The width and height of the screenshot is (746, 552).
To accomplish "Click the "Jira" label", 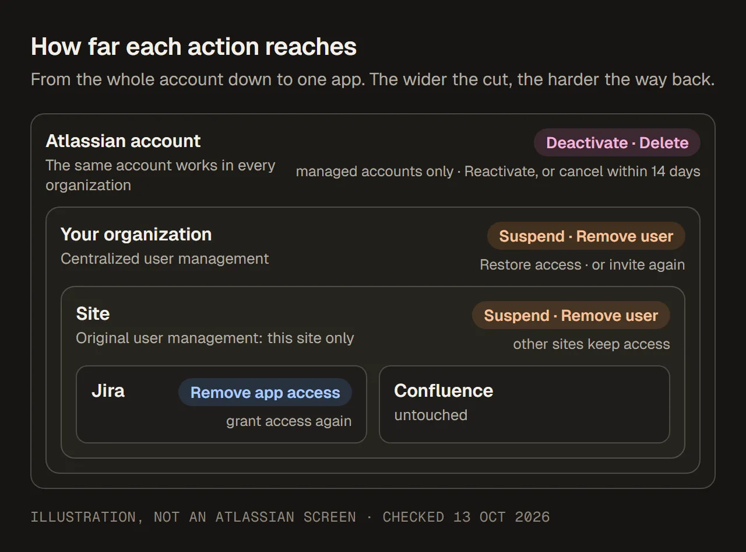I will (108, 391).
